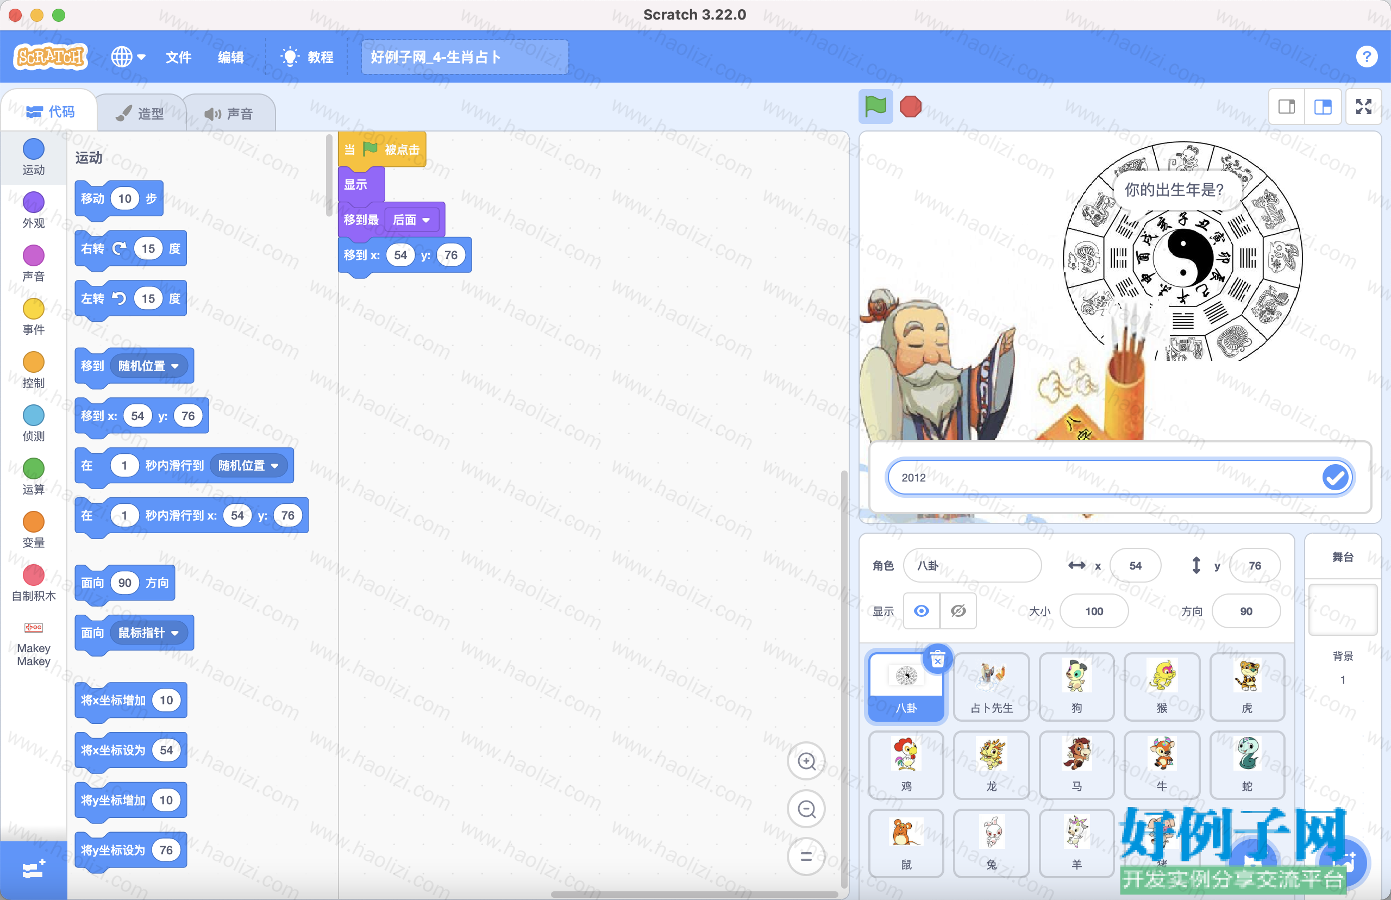Select the 控制 control category
The image size is (1391, 900).
pos(33,370)
